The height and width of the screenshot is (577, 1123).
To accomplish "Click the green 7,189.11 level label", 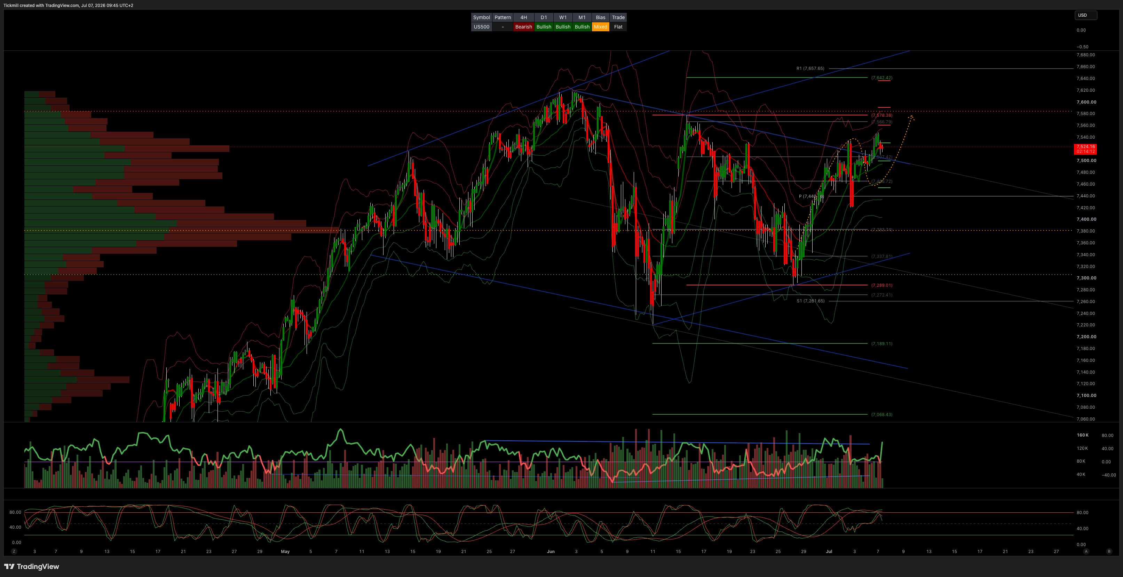I will (x=881, y=343).
